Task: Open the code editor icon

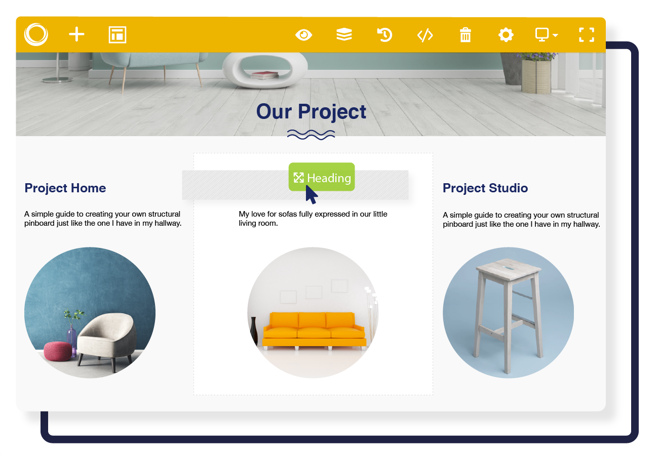Action: click(x=425, y=35)
